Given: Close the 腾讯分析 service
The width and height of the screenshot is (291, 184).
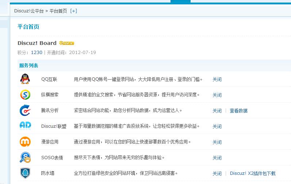Looking at the screenshot, I should tap(217, 111).
